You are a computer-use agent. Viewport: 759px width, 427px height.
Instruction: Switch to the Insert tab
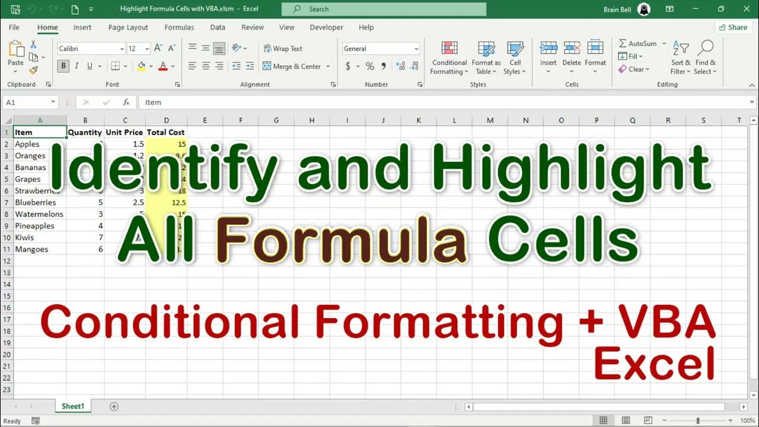click(x=82, y=27)
